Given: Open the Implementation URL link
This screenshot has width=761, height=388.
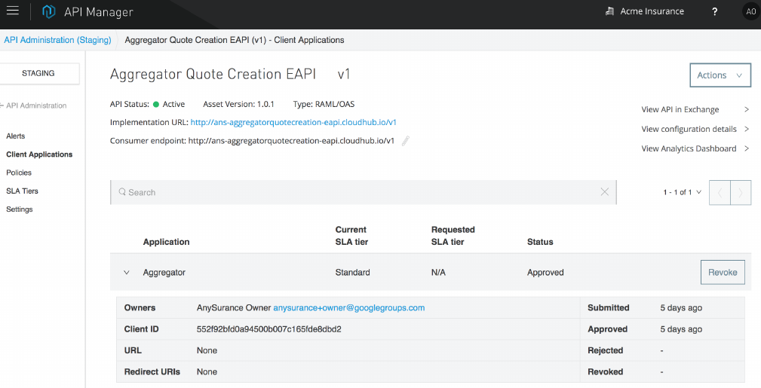Looking at the screenshot, I should (x=293, y=122).
